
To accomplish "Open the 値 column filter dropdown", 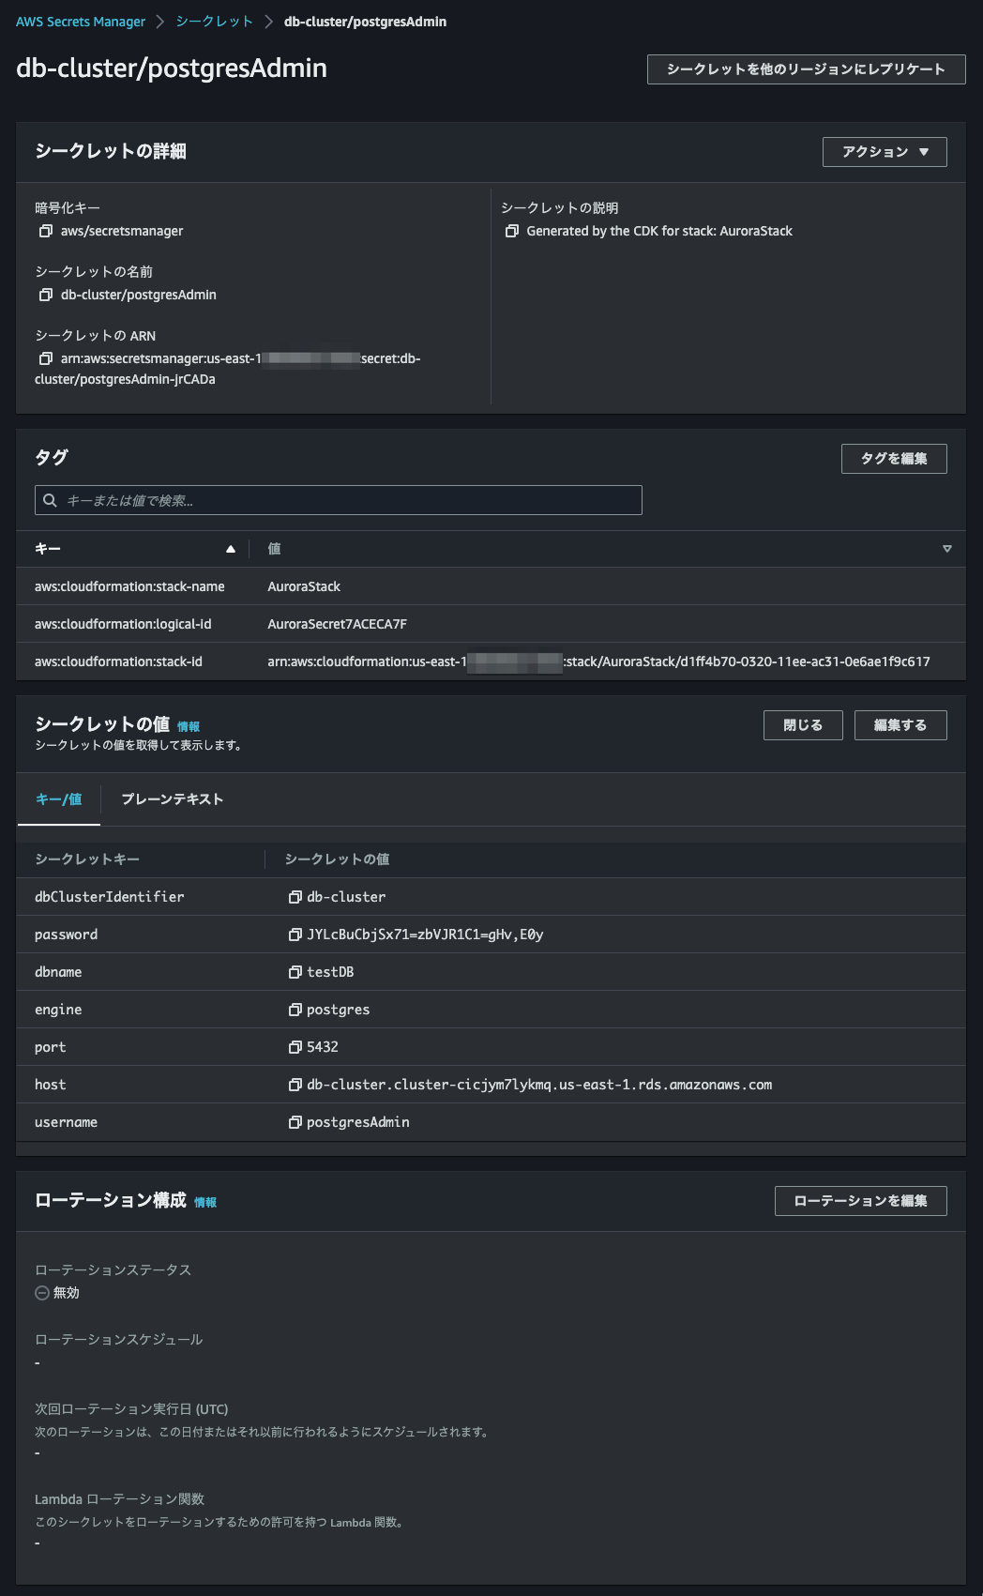I will 947,549.
